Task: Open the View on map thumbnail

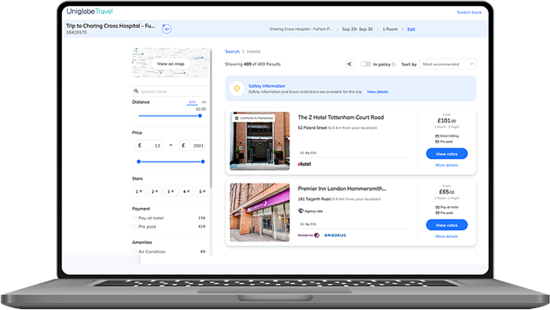Action: [x=170, y=64]
